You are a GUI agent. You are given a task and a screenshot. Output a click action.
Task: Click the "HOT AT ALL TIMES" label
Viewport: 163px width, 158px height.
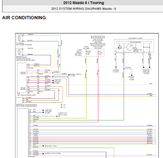(x=86, y=47)
